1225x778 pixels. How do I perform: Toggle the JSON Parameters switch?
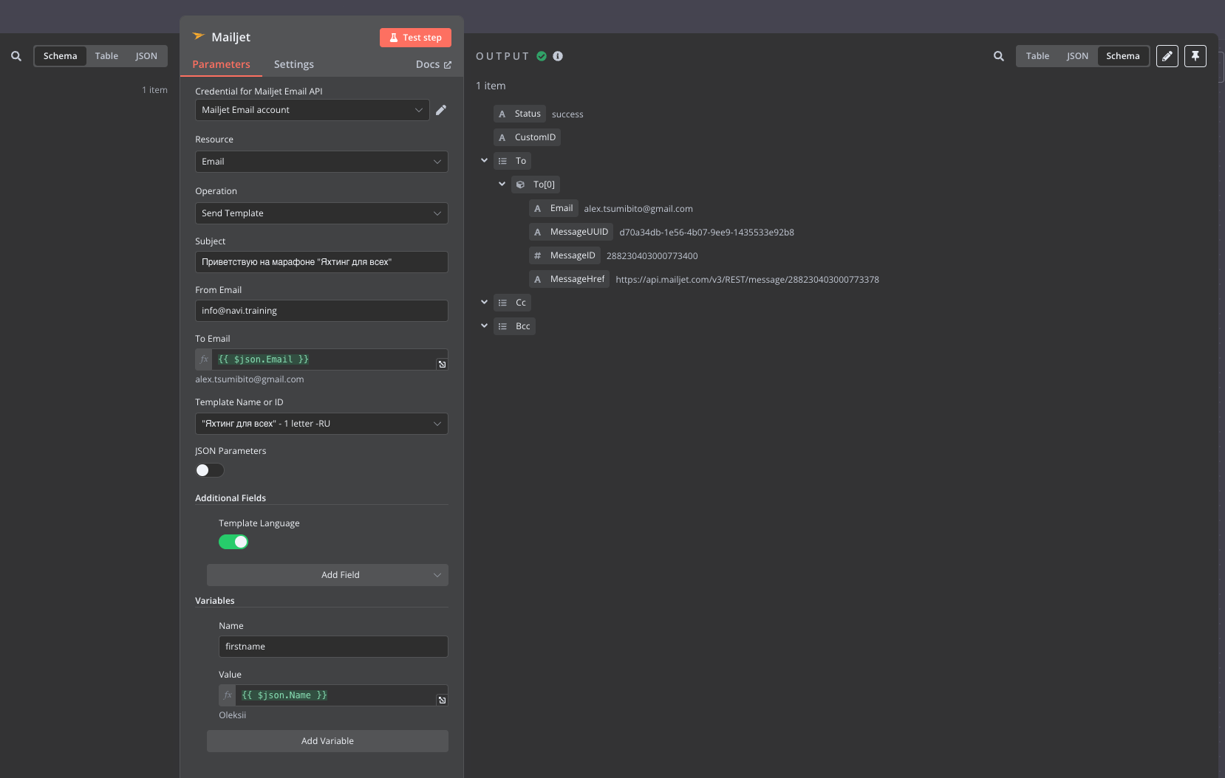pyautogui.click(x=210, y=470)
